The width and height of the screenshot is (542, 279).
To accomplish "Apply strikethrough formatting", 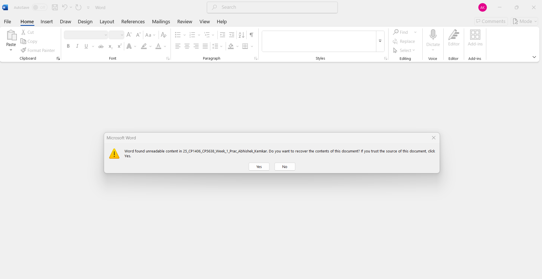I will [101, 46].
